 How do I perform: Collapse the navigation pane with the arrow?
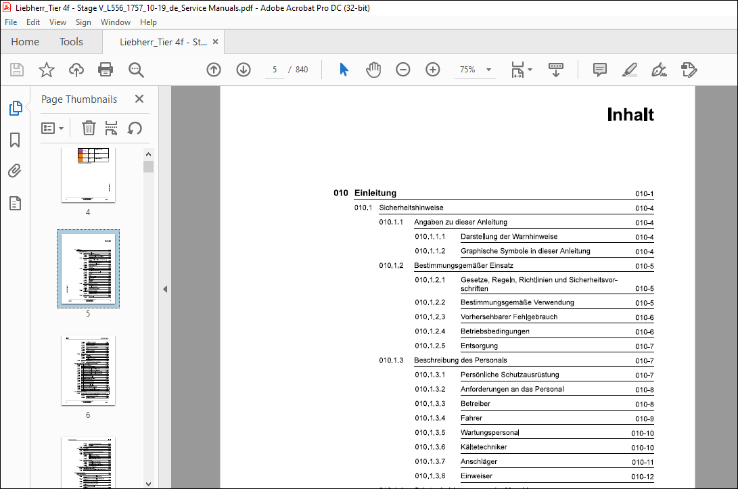pyautogui.click(x=165, y=289)
